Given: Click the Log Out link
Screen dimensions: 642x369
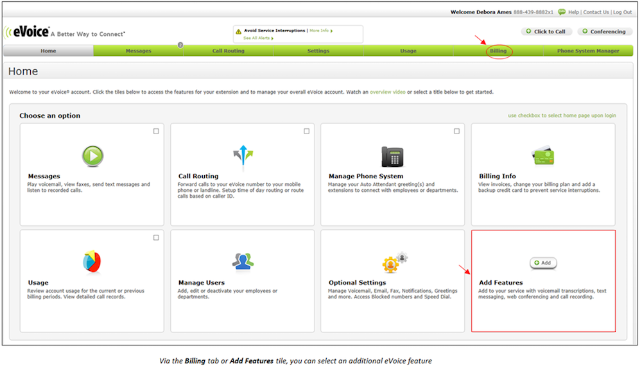Looking at the screenshot, I should (622, 12).
